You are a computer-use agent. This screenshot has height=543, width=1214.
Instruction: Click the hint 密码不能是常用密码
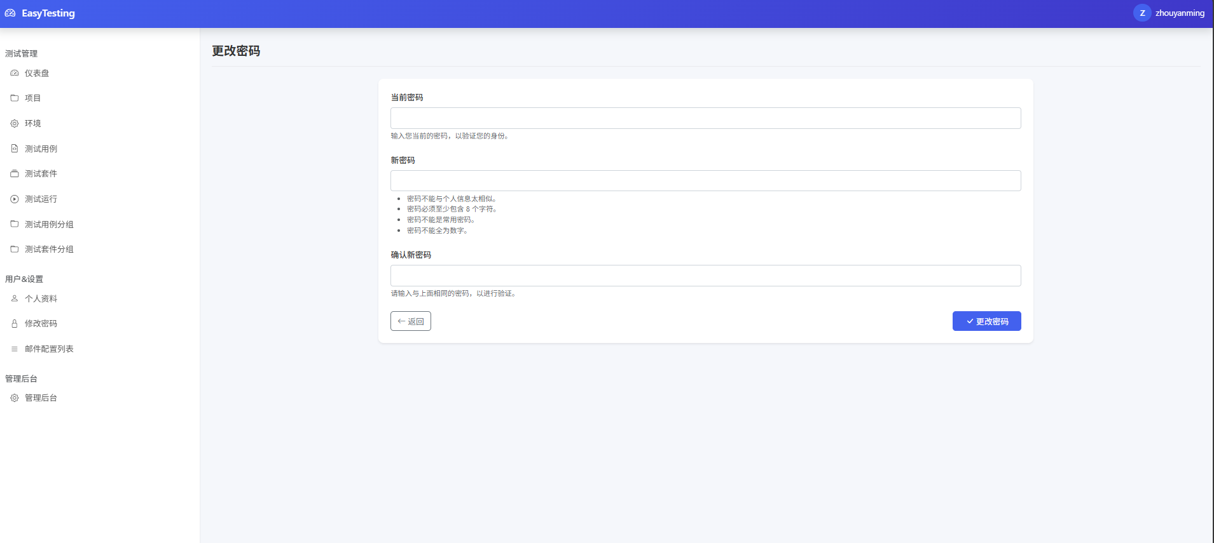(441, 220)
